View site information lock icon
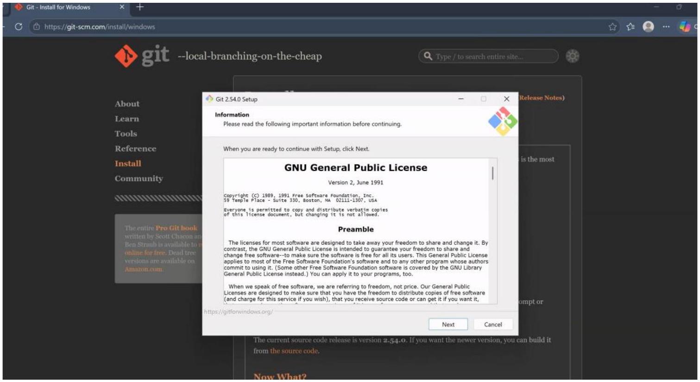 (37, 26)
